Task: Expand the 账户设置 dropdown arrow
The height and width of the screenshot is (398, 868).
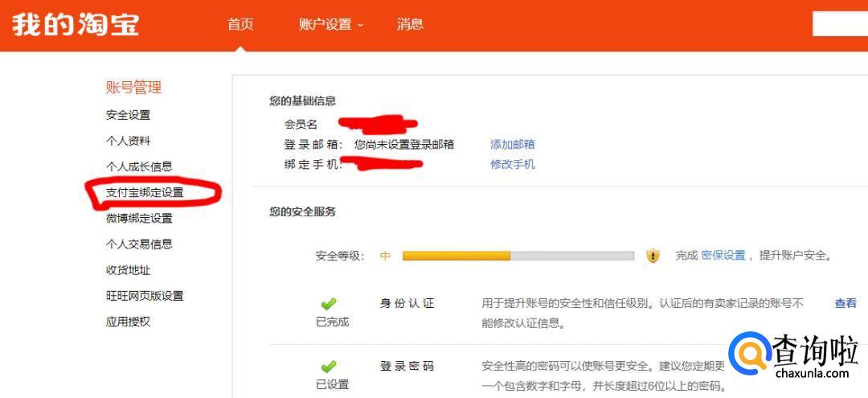Action: pos(360,26)
